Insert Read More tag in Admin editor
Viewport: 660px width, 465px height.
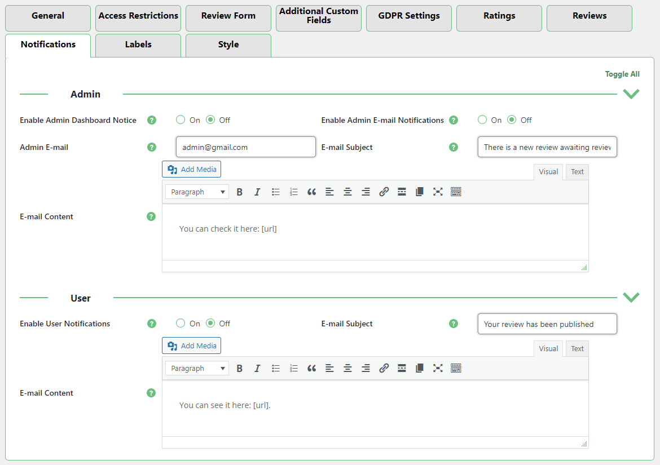point(402,192)
